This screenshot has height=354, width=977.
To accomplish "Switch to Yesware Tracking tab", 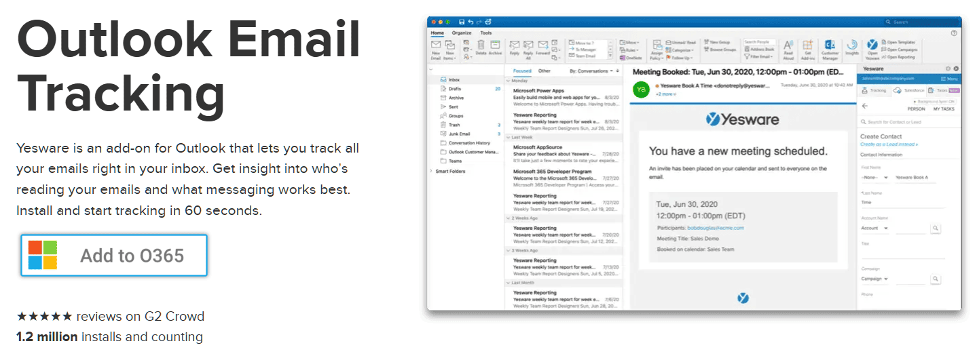I will coord(873,90).
